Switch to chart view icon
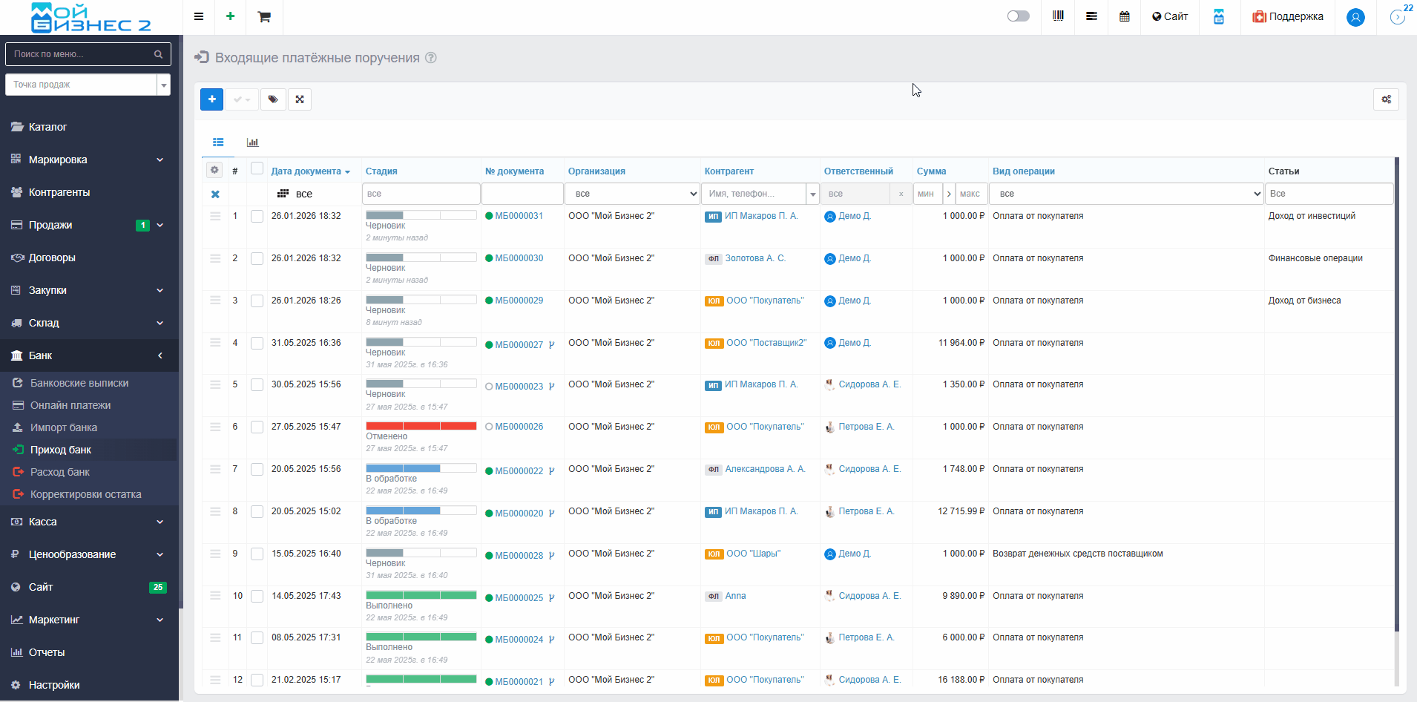The image size is (1417, 702). click(x=252, y=142)
